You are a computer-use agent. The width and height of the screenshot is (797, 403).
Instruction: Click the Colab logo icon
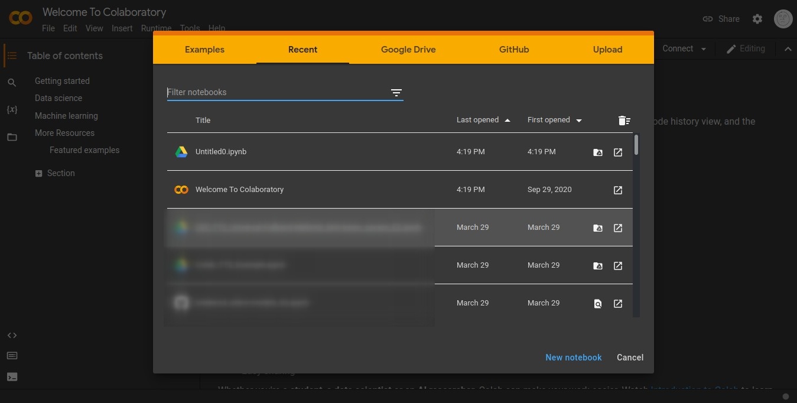click(21, 18)
